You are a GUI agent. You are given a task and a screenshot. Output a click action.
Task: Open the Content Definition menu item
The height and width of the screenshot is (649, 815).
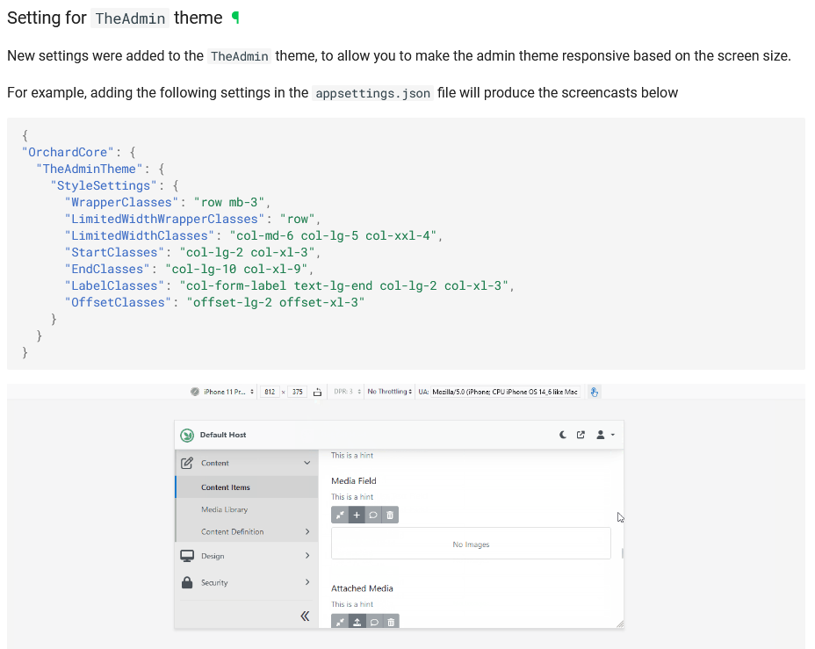[233, 531]
